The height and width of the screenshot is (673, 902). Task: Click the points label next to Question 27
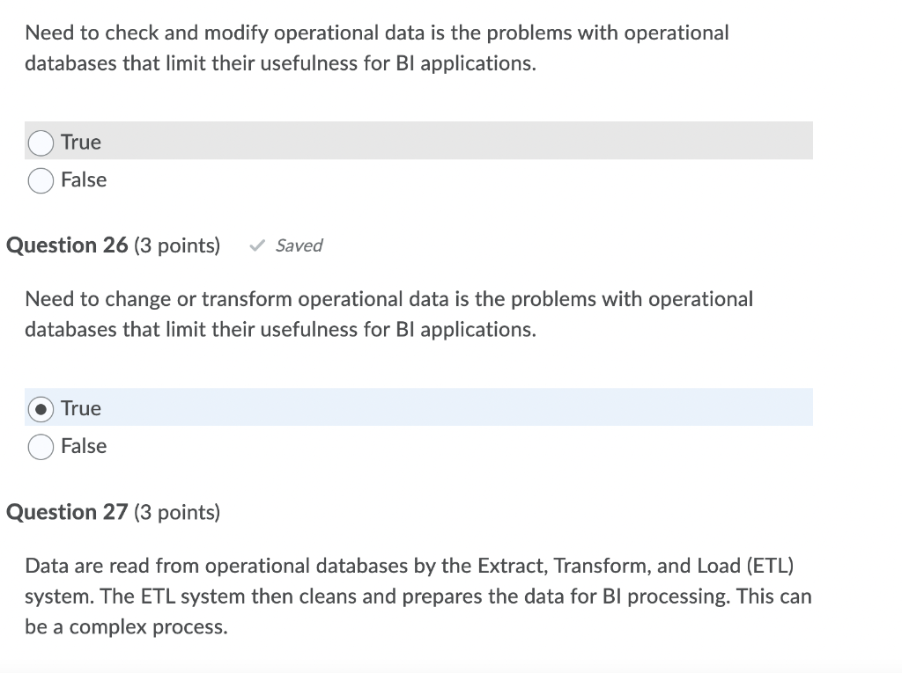pos(176,512)
